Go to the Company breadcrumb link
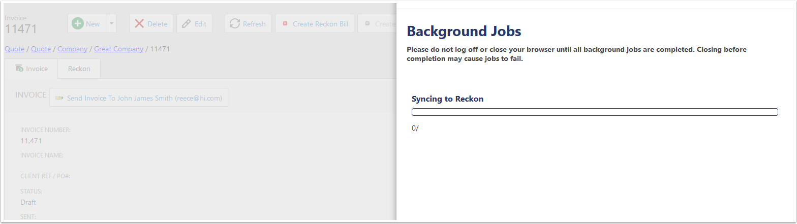Screen dimensions: 797x224 (72, 49)
